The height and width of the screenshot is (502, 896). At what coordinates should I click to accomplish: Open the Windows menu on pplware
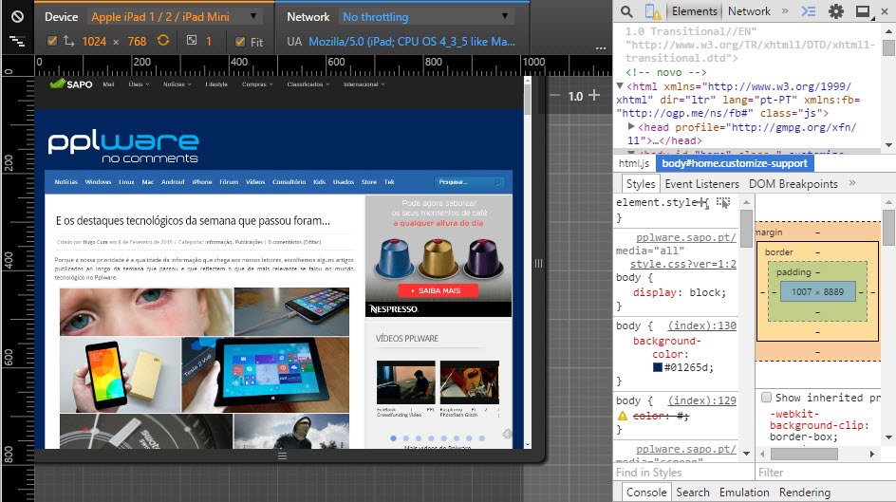pos(99,182)
